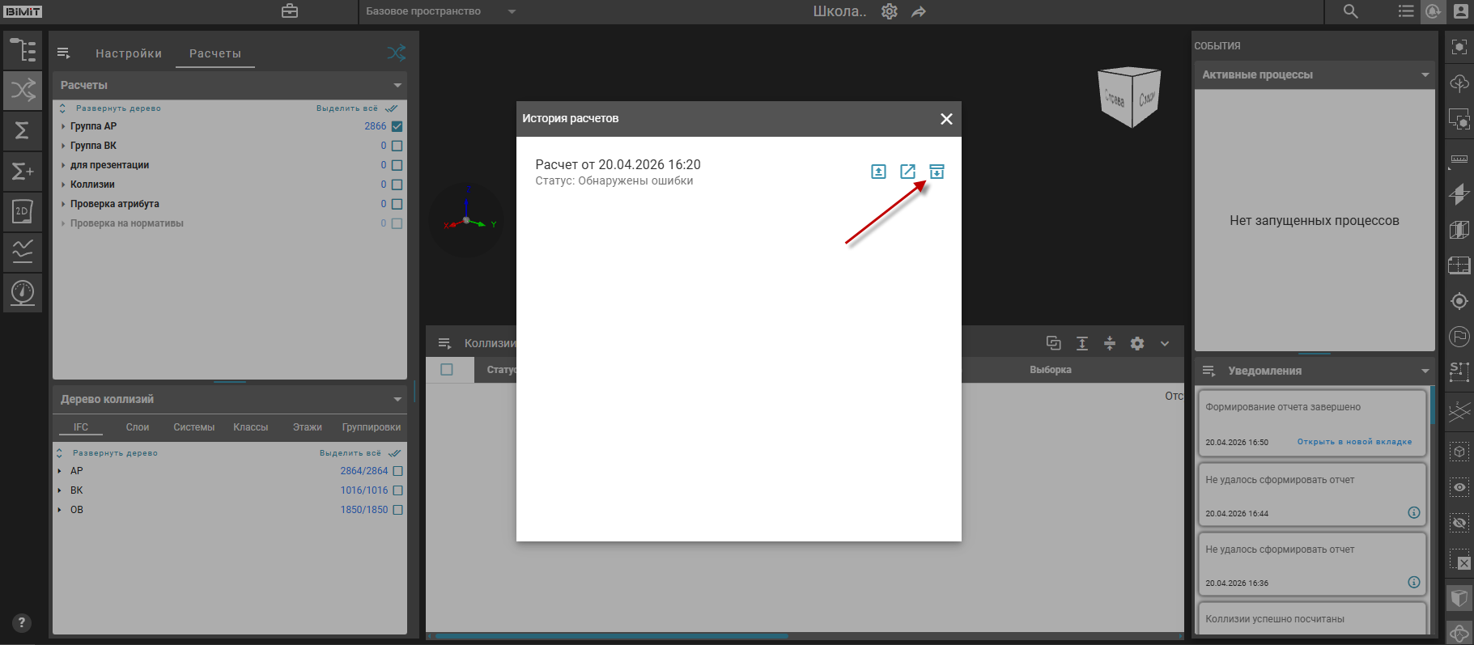The image size is (1474, 645).
Task: Click the upload icon for the 20.04.2026 calculation
Action: point(878,172)
